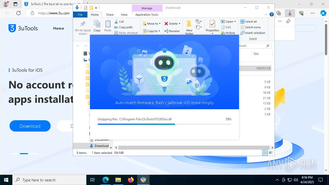Collapse the Explorer ribbon with the chevron

point(266,14)
